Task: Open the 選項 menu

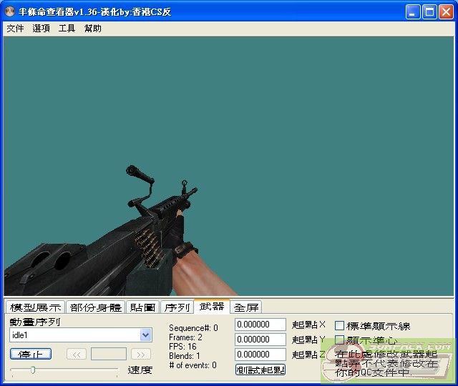Action: 41,29
